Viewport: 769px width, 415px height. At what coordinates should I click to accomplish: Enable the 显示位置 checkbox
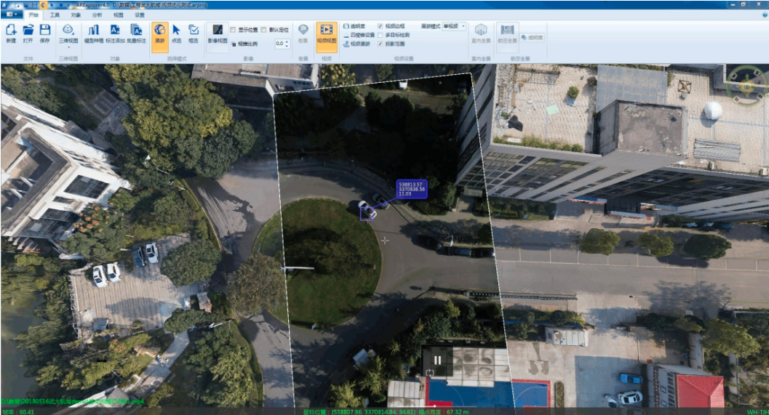coord(233,30)
